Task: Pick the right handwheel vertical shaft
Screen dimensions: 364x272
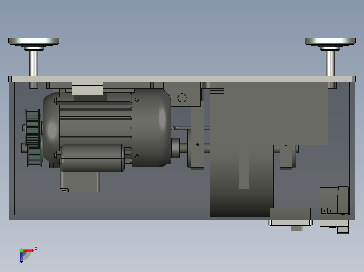Action: (330, 63)
